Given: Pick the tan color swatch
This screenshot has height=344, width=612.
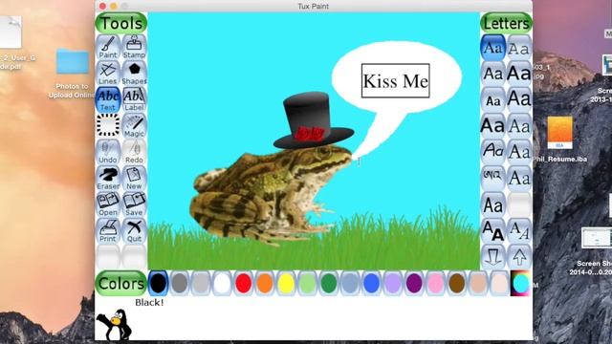Looking at the screenshot, I should [x=478, y=283].
